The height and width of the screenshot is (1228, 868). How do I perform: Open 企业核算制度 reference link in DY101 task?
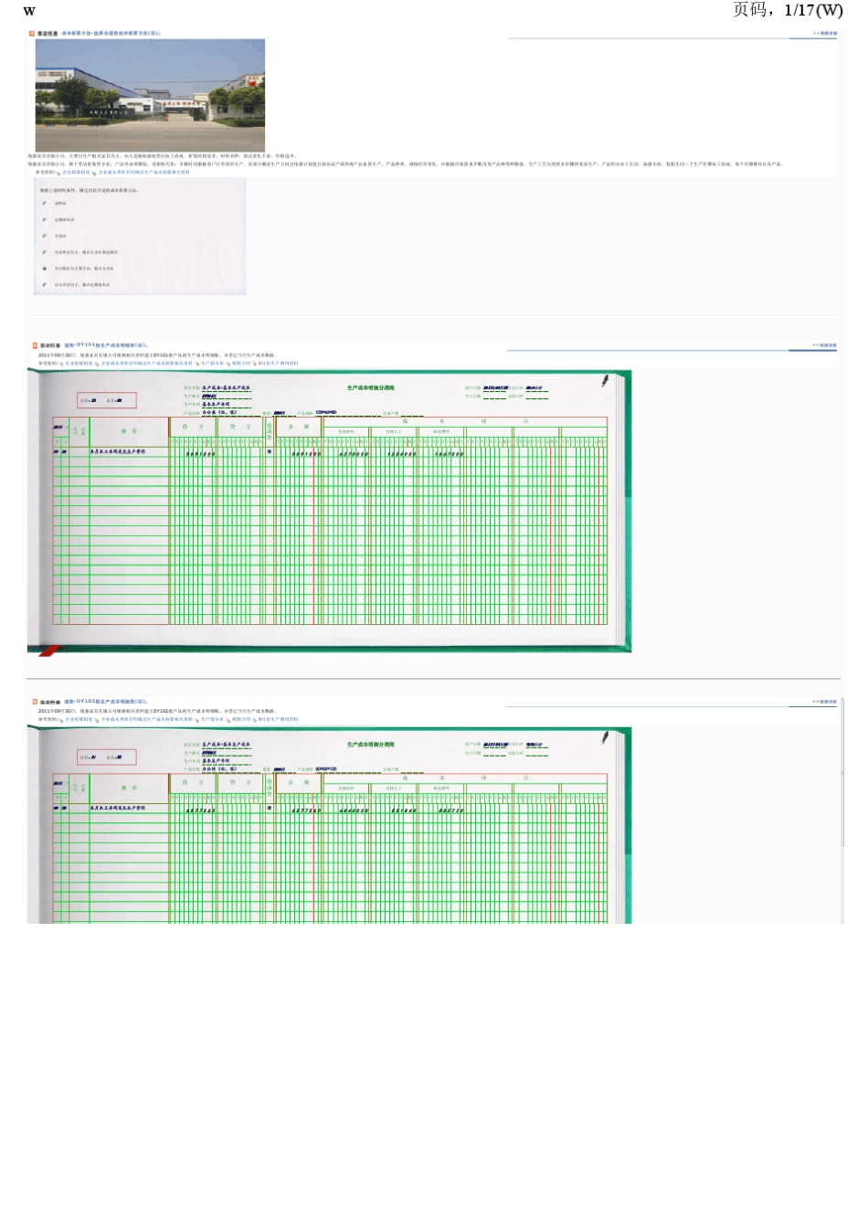pos(79,363)
